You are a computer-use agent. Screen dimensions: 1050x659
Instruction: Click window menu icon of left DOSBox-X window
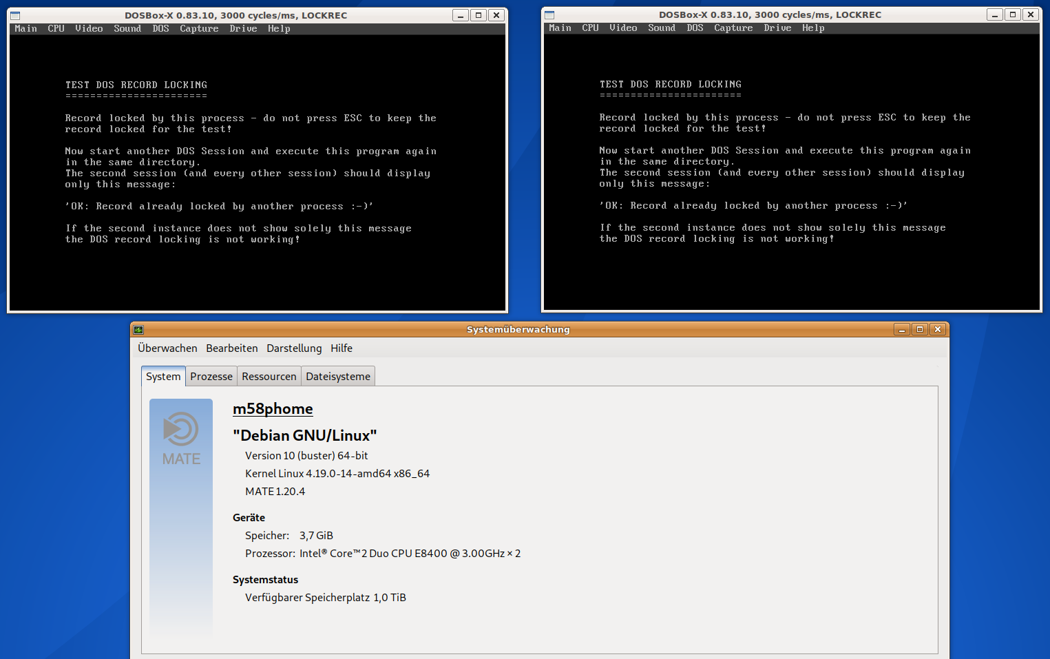(x=15, y=15)
